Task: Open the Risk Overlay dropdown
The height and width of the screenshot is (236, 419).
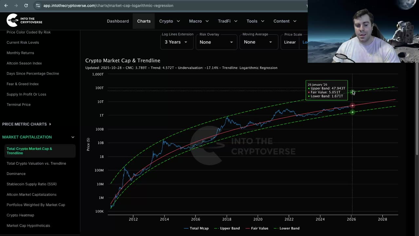Action: click(216, 42)
